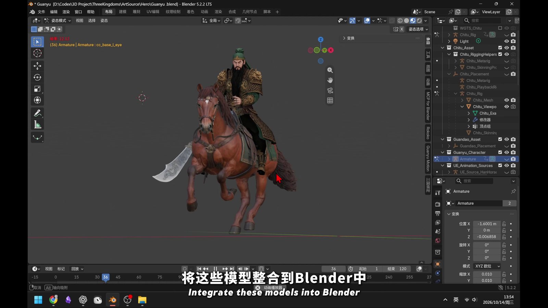Viewport: 548px width, 308px height.
Task: Select the Measure tool
Action: click(x=37, y=125)
